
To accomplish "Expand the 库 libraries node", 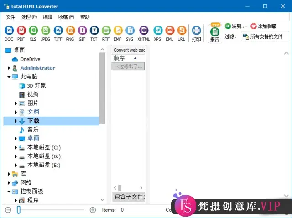I will point(9,174).
